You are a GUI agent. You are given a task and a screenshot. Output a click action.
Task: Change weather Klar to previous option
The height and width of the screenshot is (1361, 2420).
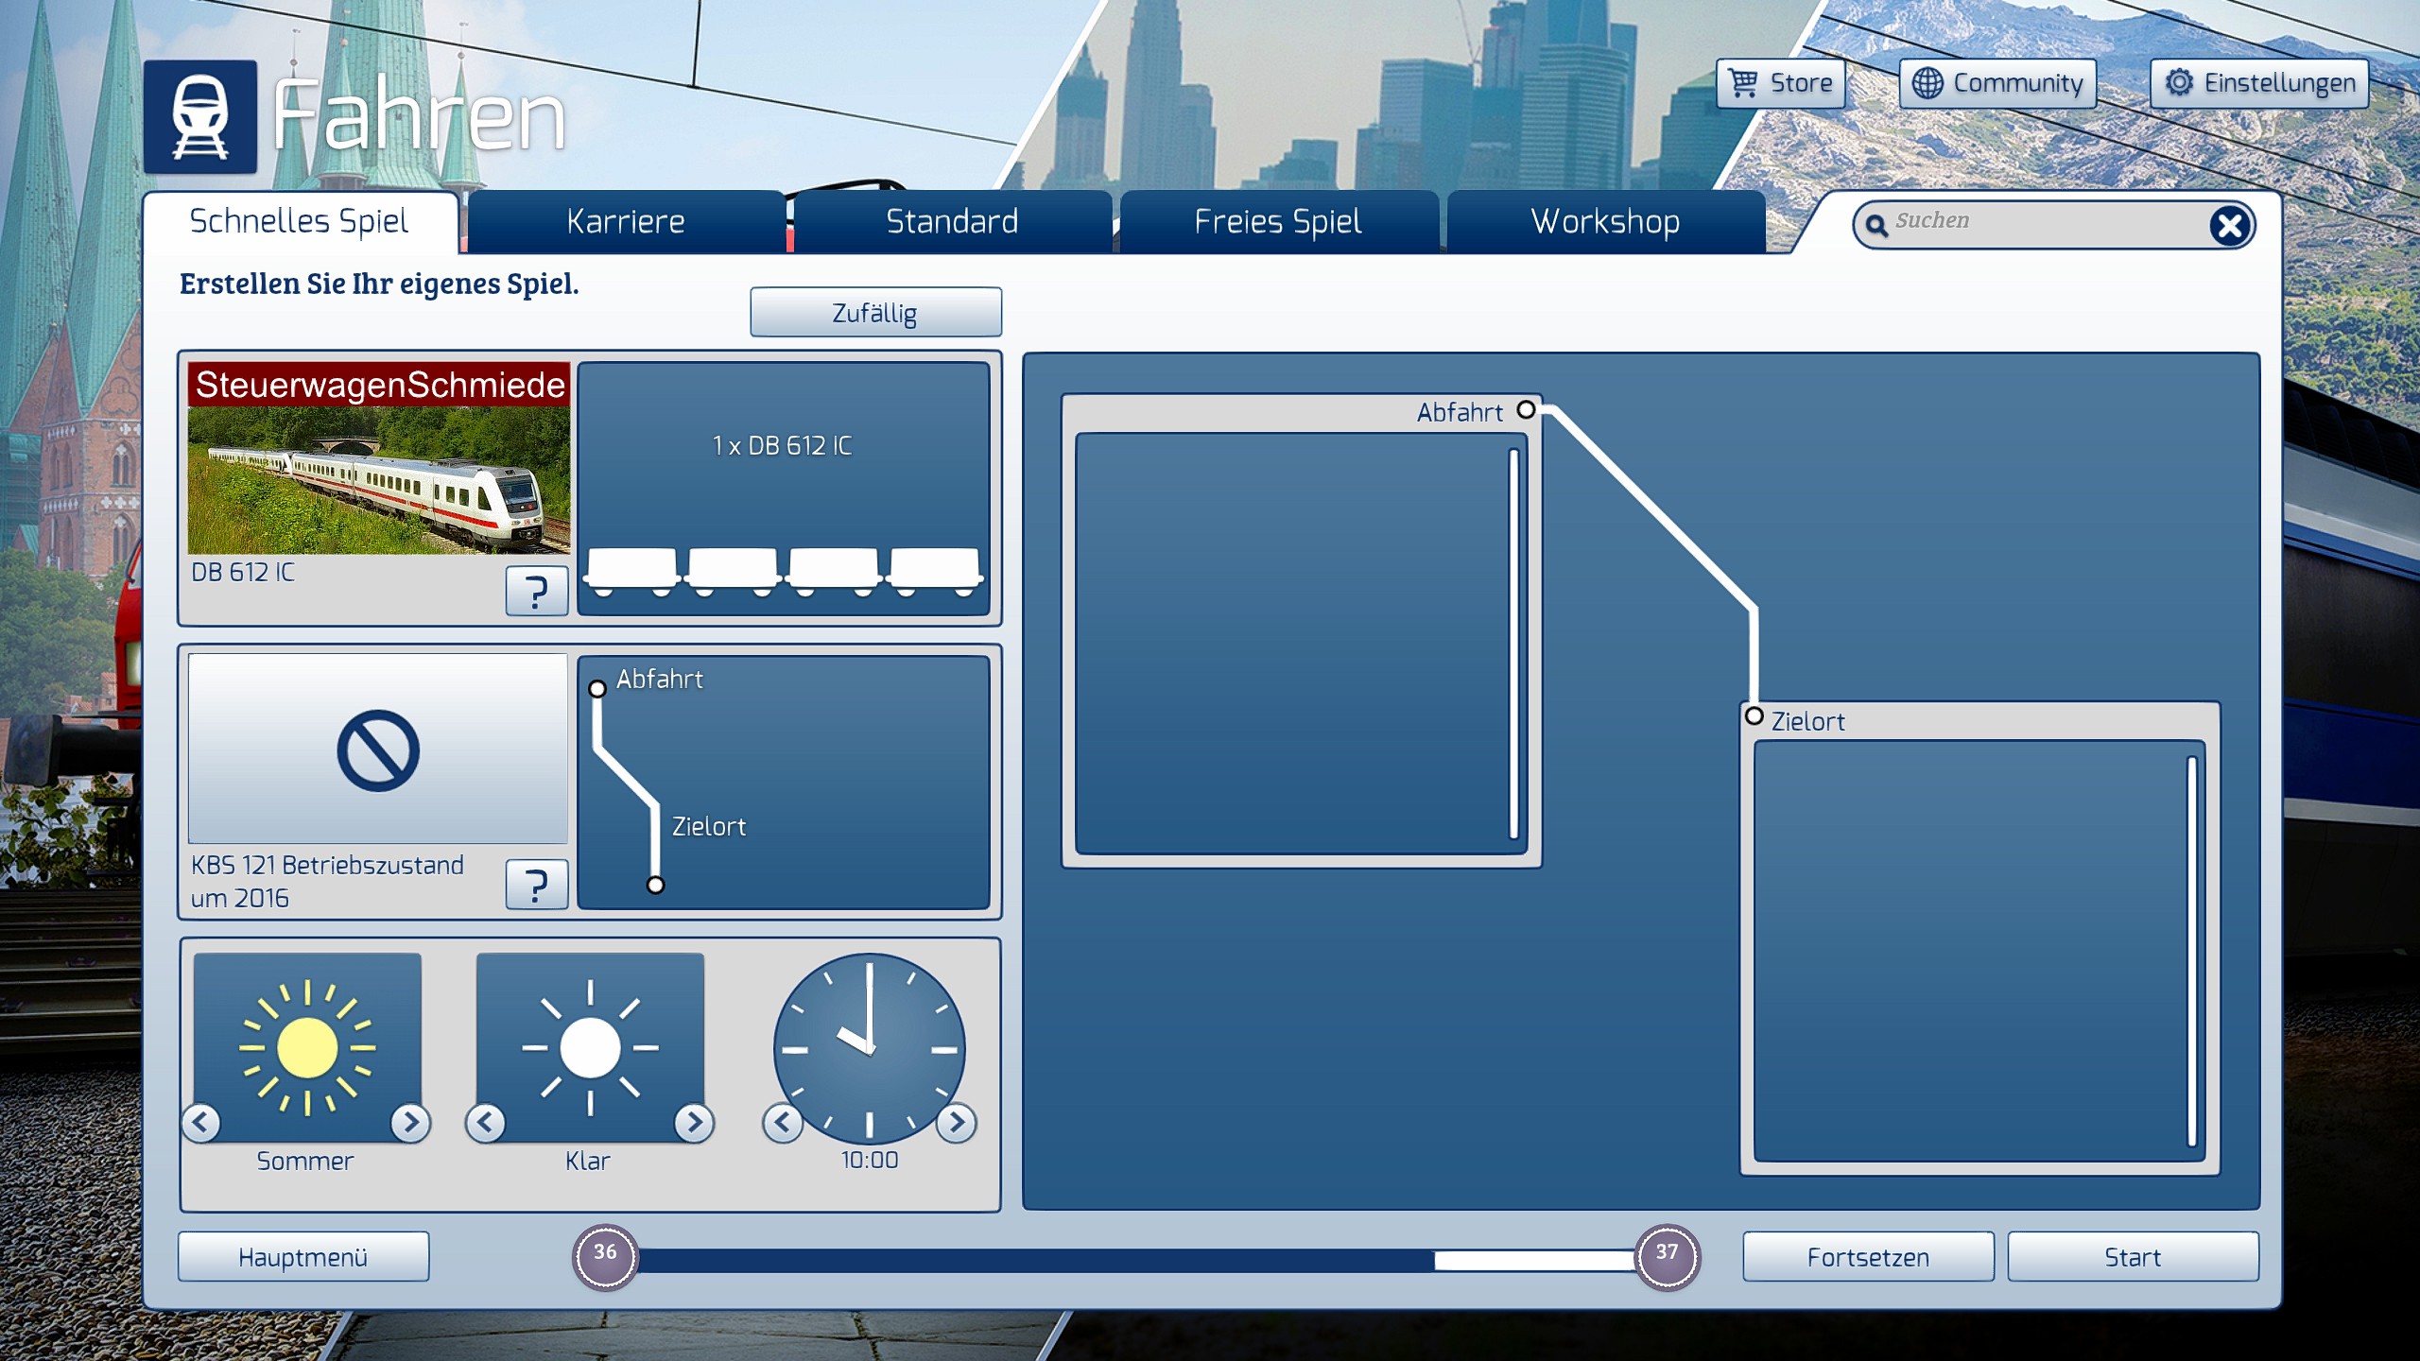point(486,1123)
